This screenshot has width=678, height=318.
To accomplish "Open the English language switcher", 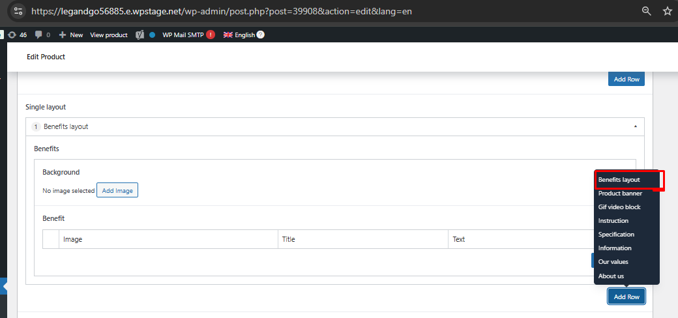I will click(x=239, y=35).
